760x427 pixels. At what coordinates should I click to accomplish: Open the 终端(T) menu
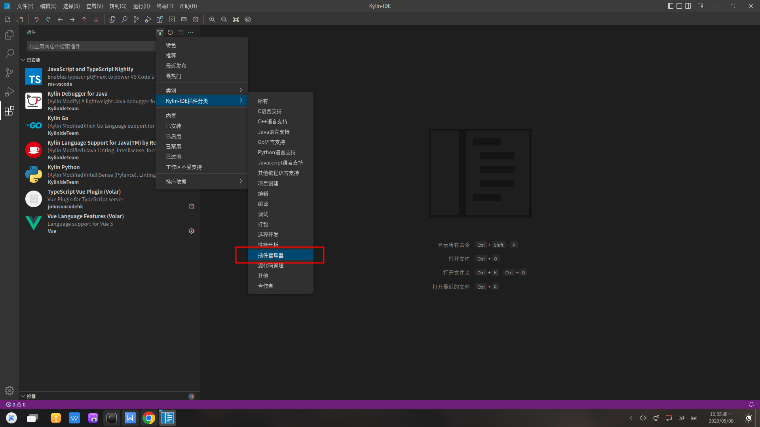tap(165, 6)
